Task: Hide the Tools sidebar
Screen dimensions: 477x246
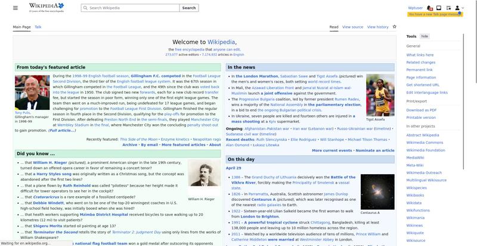Action: click(x=425, y=36)
